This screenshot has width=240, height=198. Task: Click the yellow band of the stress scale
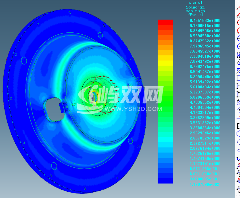tap(165, 63)
